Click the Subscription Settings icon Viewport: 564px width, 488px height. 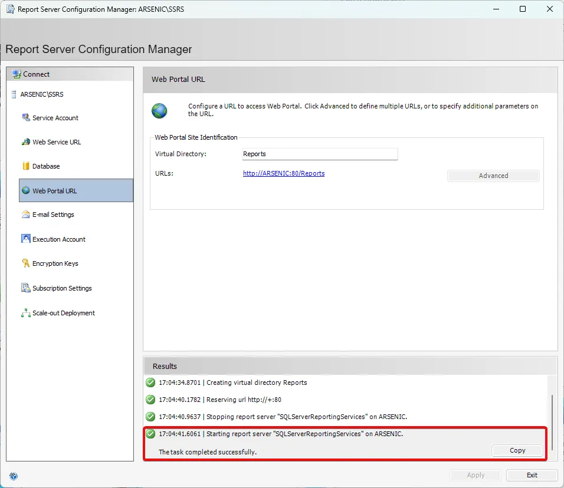pyautogui.click(x=26, y=288)
